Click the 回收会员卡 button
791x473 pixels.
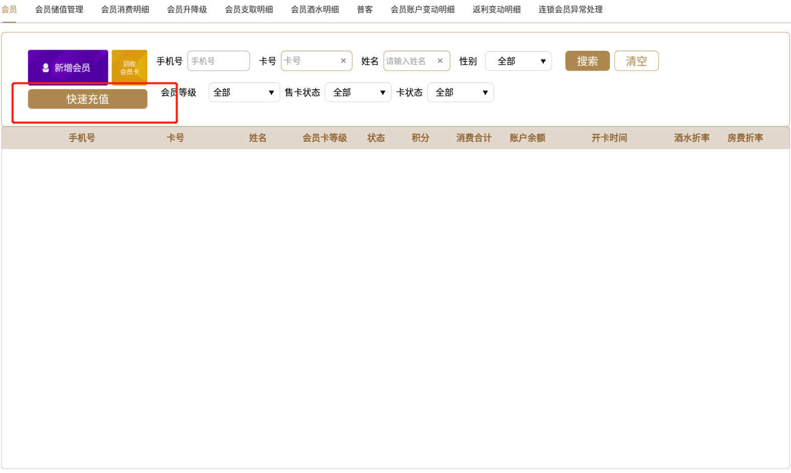[x=129, y=67]
